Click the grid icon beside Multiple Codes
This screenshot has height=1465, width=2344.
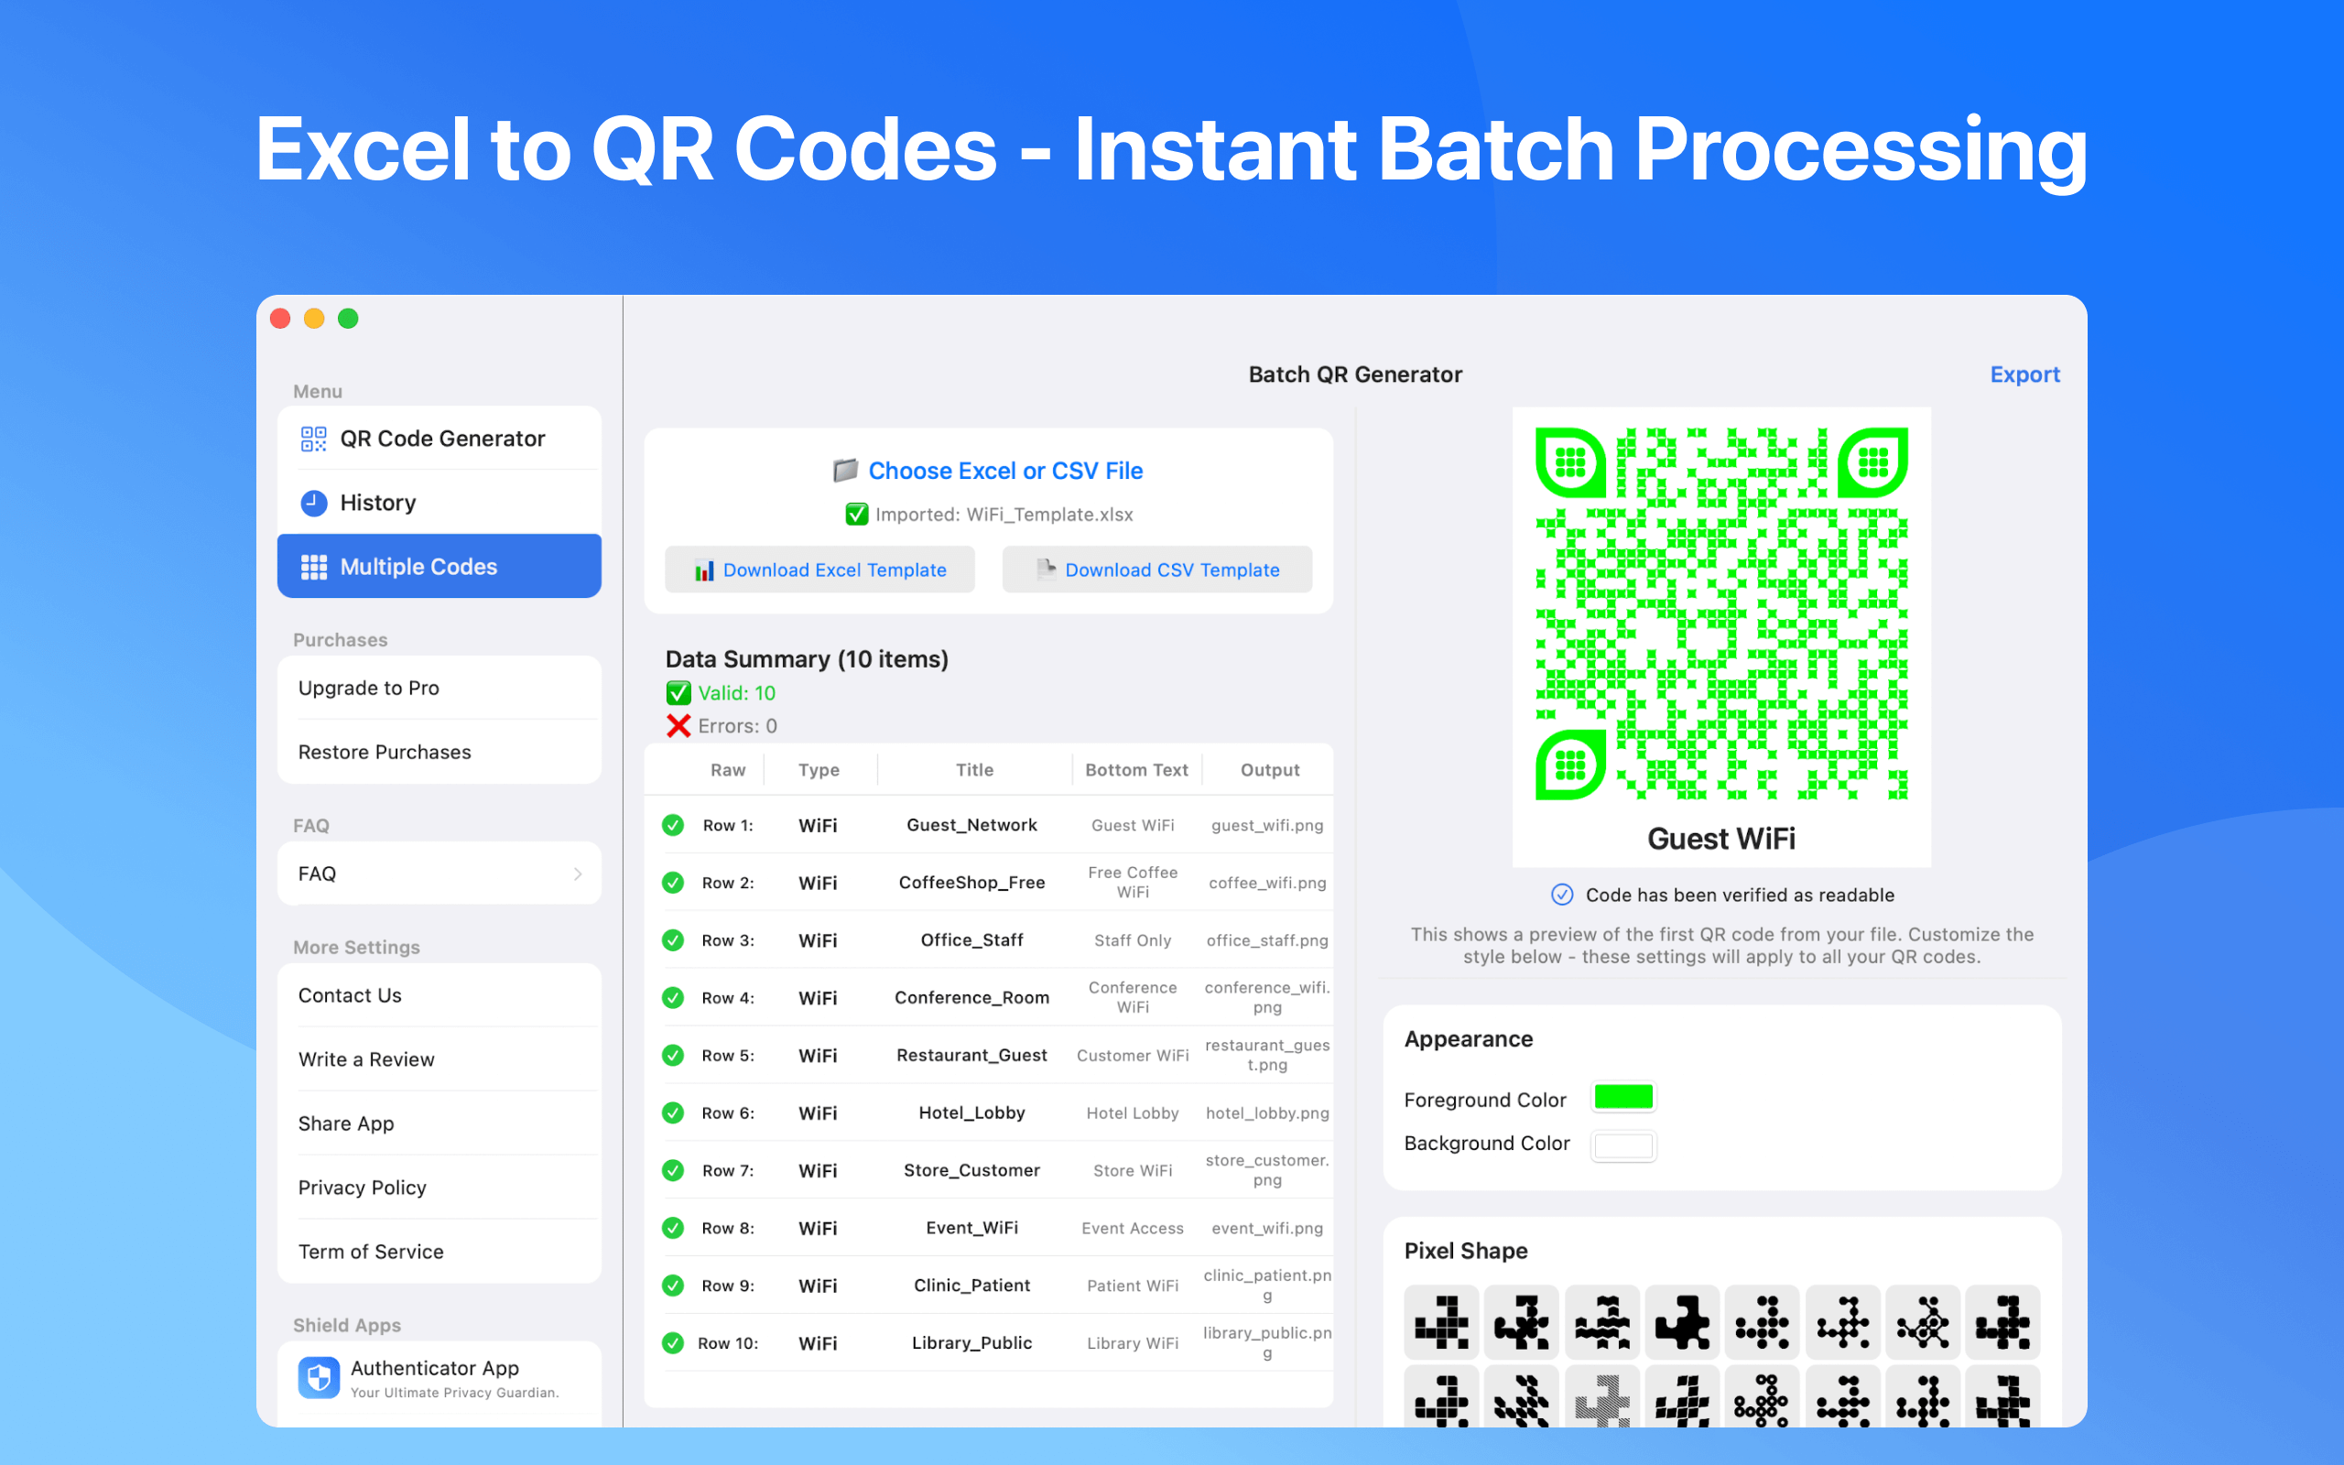coord(313,566)
